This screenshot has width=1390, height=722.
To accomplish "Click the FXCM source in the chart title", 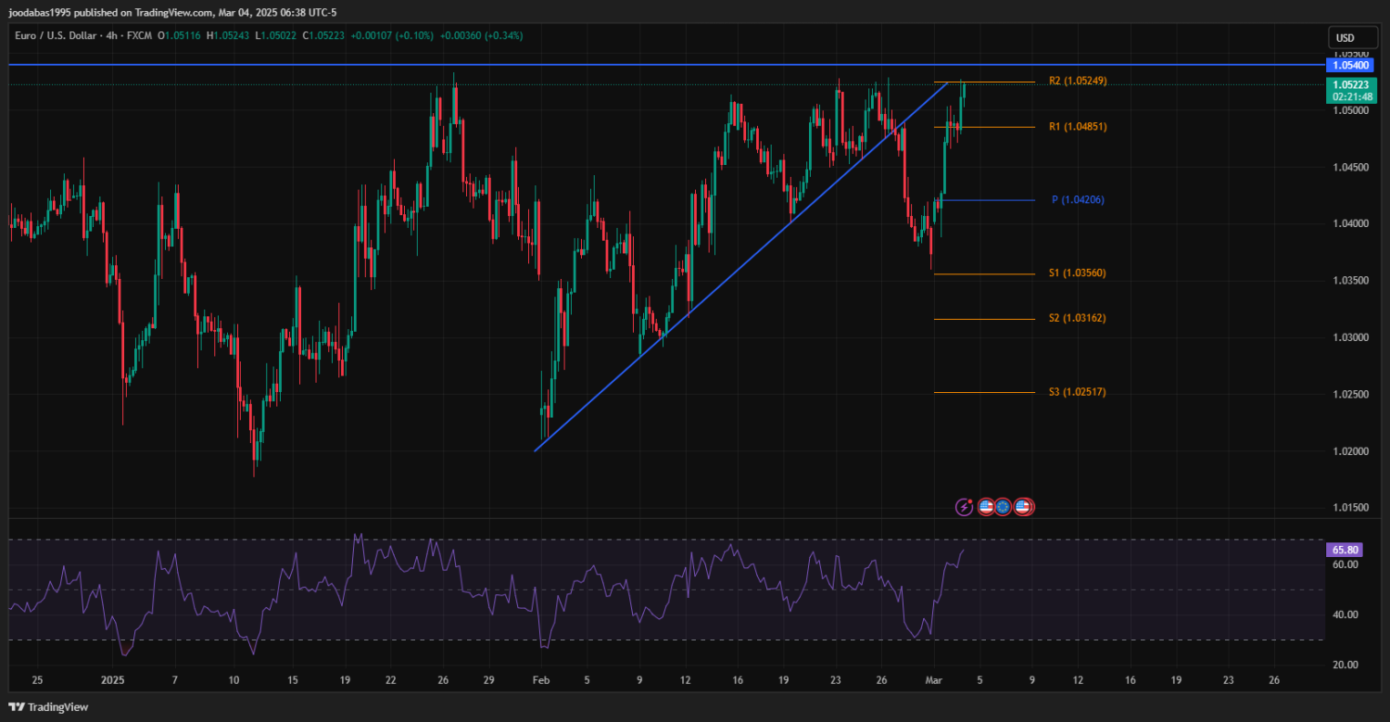I will tap(139, 35).
